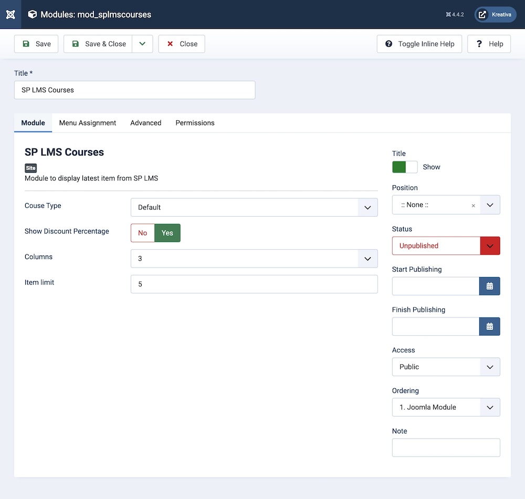Set Show Discount Percentage to No

point(143,233)
